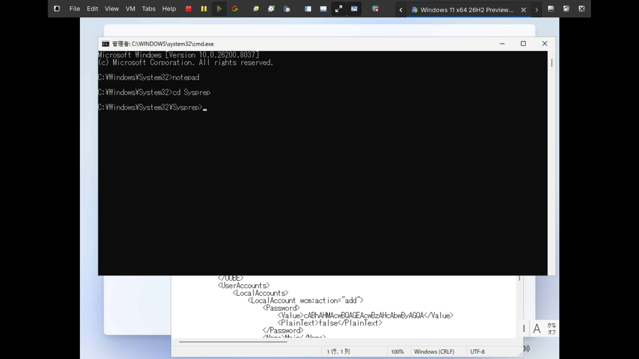639x359 pixels.
Task: Click the PlainText false line in Notepad
Action: (330, 323)
